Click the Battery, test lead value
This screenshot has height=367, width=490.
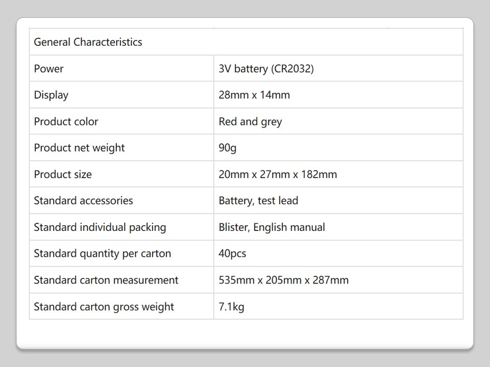click(x=258, y=201)
